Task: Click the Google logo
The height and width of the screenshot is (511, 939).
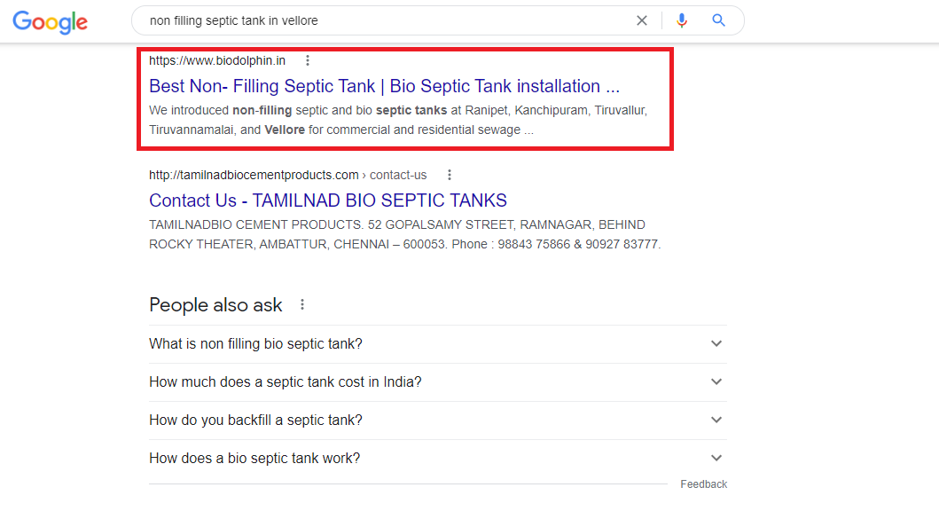Action: [x=51, y=21]
